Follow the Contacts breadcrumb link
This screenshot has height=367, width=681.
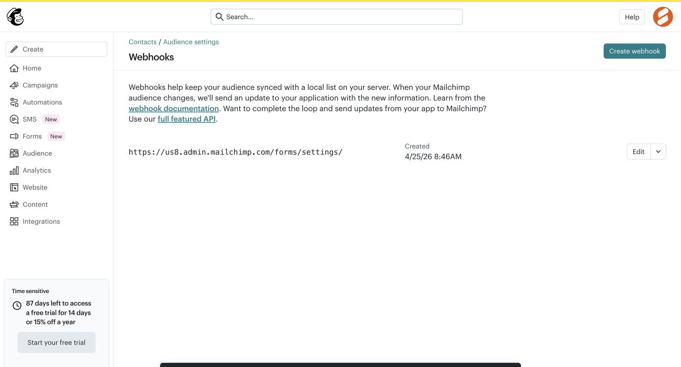click(x=142, y=42)
